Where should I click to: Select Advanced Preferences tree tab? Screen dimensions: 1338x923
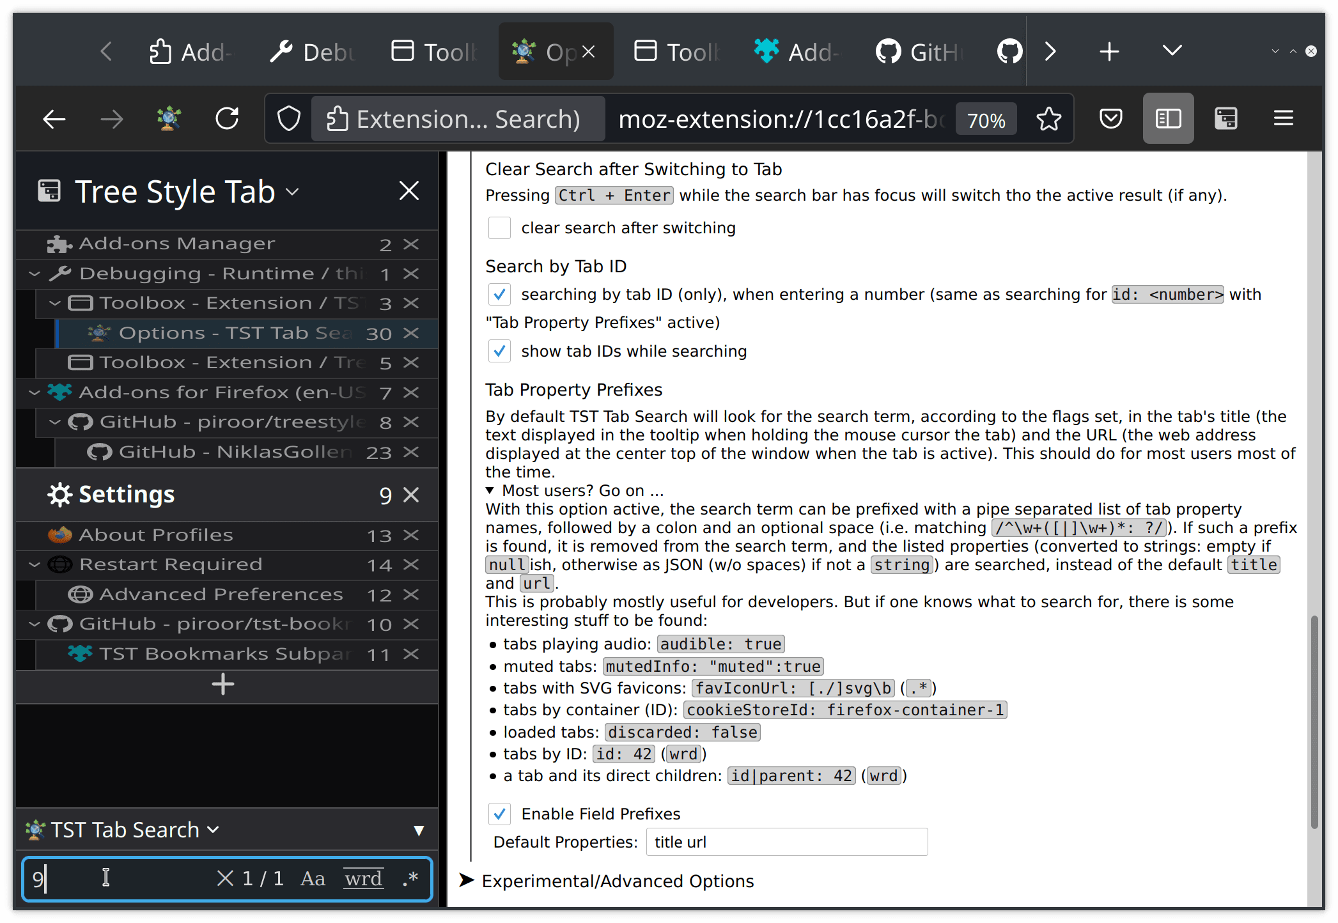click(237, 595)
